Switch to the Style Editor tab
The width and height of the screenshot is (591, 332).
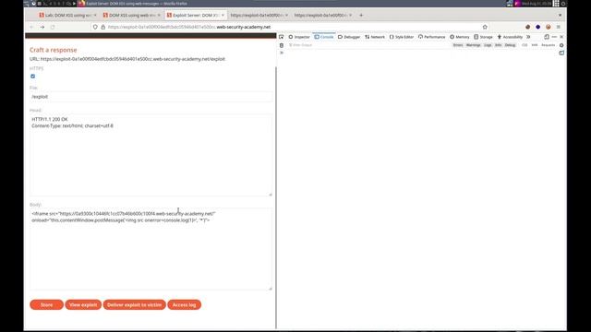pos(402,37)
